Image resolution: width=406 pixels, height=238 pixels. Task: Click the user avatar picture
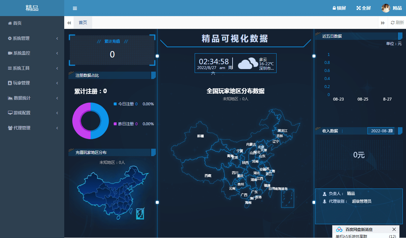pyautogui.click(x=385, y=8)
